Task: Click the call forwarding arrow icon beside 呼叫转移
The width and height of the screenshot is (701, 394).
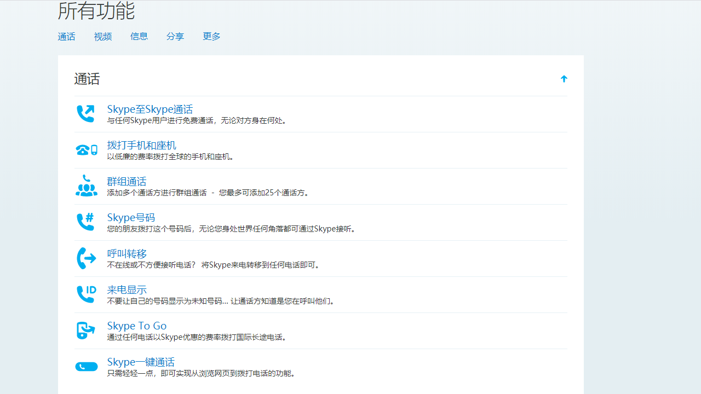Action: click(86, 258)
